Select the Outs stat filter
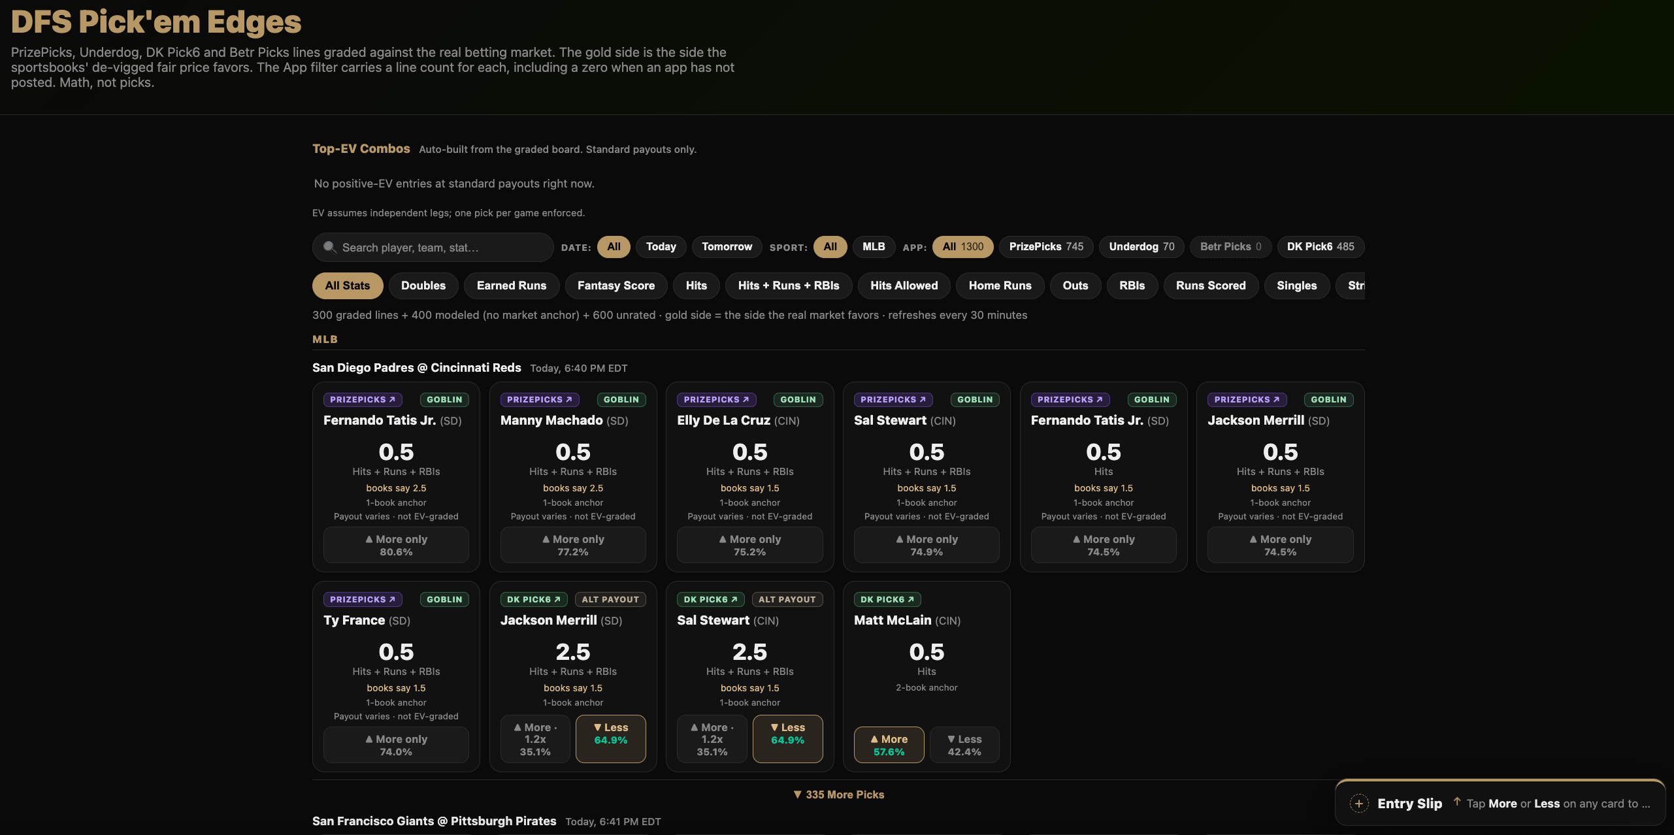The image size is (1674, 835). [x=1075, y=286]
